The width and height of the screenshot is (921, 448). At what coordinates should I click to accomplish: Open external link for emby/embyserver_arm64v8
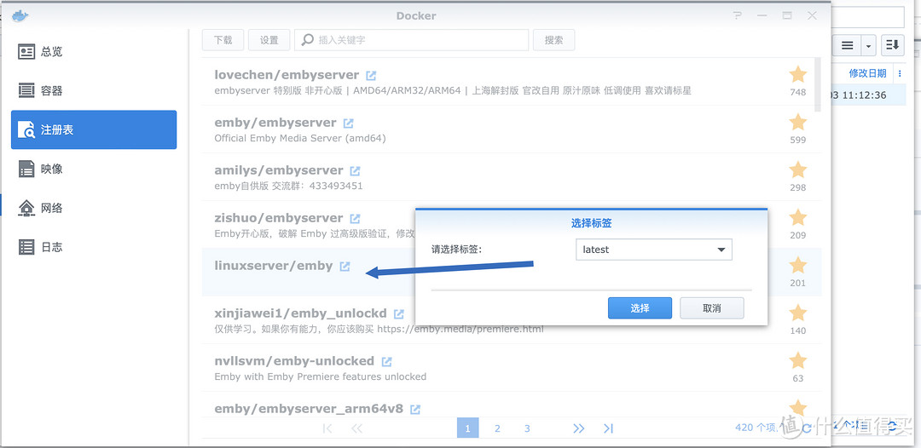coord(415,409)
